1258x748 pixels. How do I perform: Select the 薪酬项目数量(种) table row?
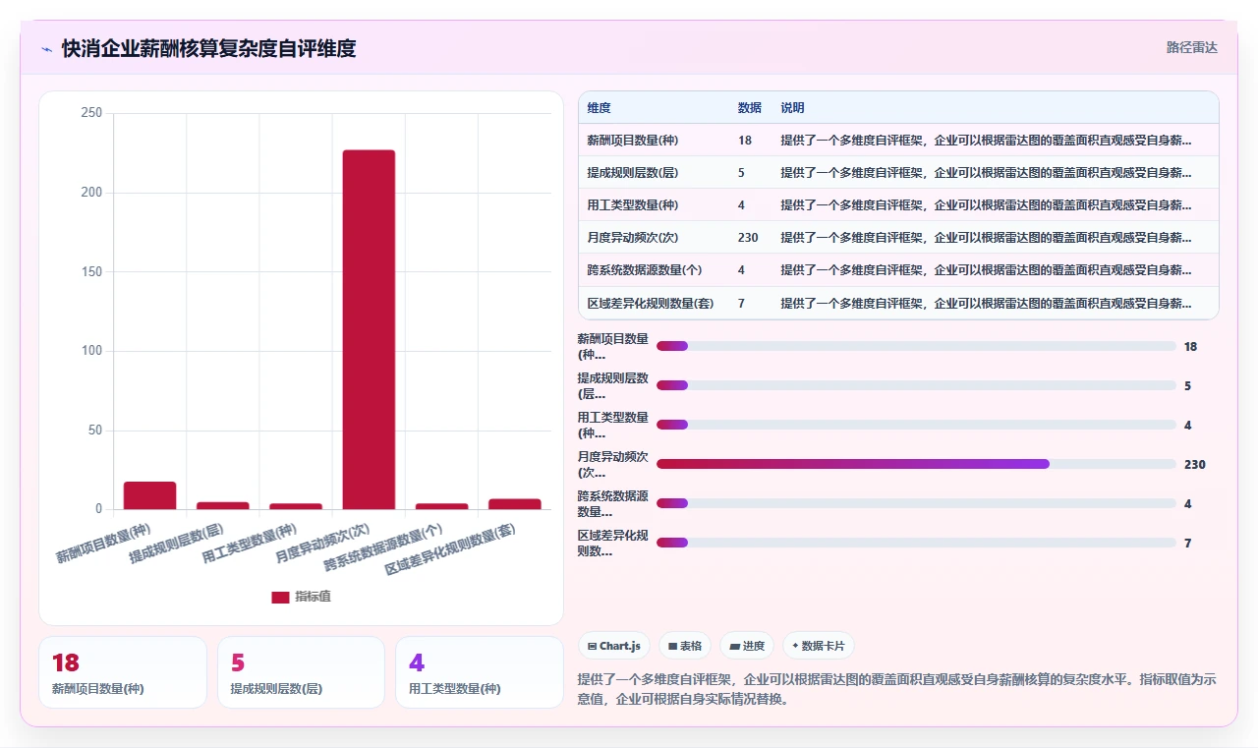(898, 141)
